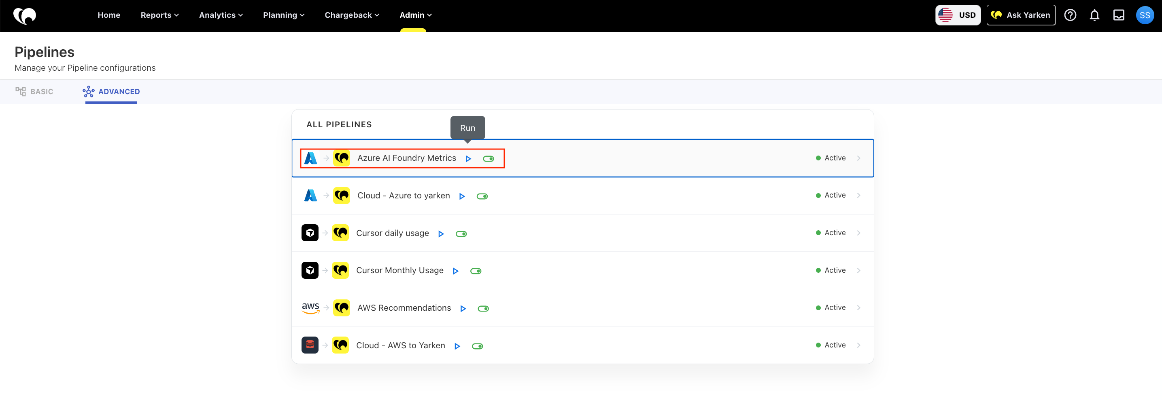
Task: Expand the Cloud - AWS to Yarken row chevron
Action: coord(858,345)
